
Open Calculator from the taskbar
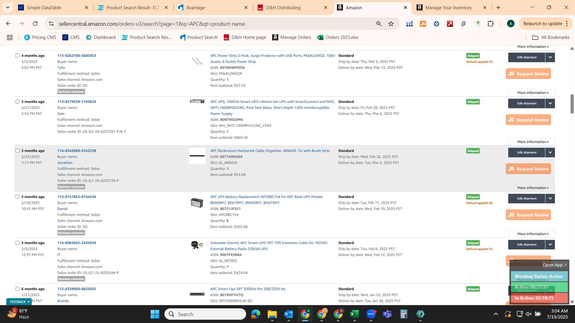pos(404,314)
